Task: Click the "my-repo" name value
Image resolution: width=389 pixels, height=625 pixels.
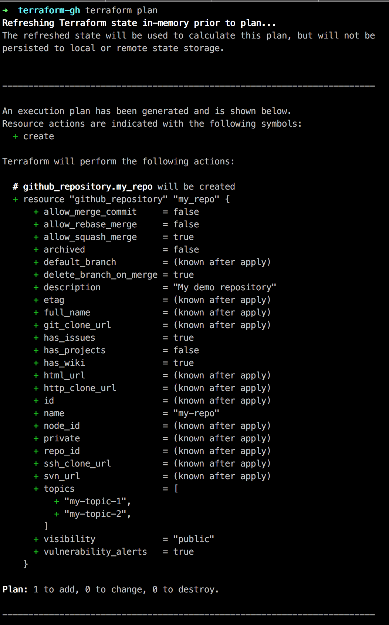Action: (x=196, y=413)
